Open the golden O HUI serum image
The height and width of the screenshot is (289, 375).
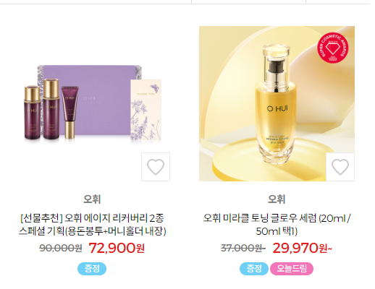point(277,103)
